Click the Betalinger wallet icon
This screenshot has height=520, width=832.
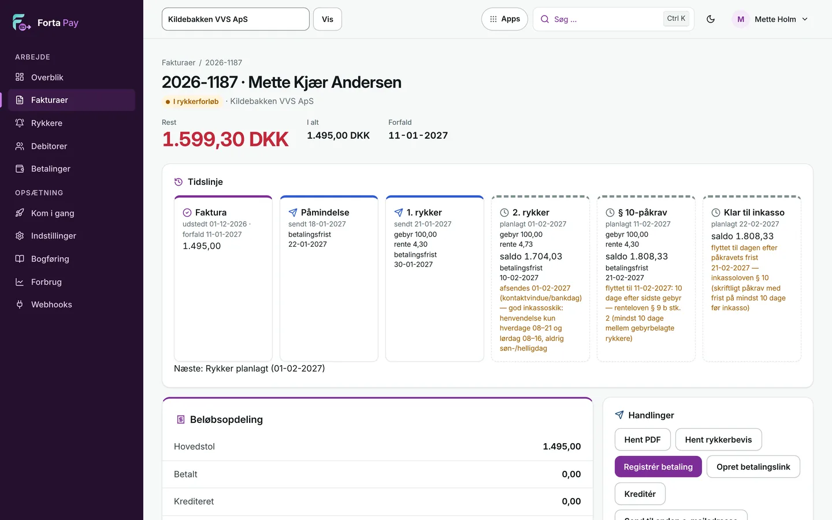20,169
